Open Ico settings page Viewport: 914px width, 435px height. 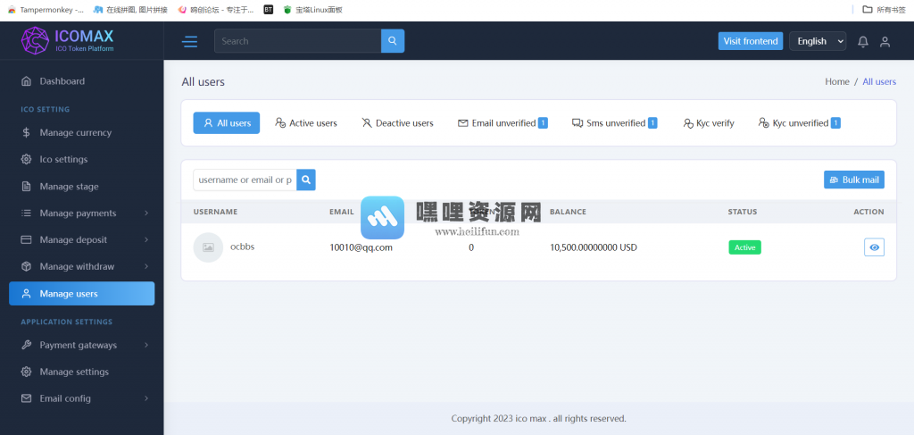point(81,159)
